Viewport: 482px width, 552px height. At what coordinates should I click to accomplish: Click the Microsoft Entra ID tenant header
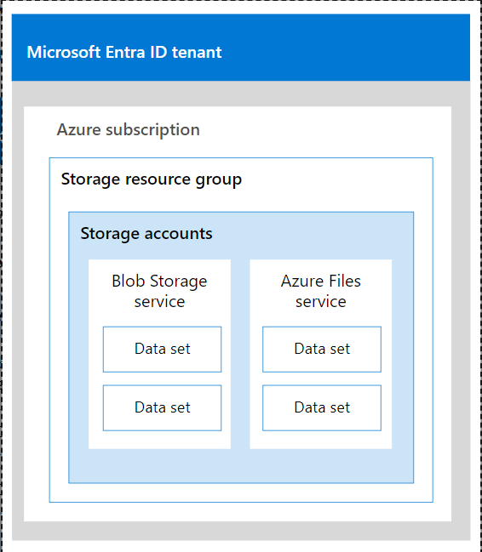pos(124,52)
